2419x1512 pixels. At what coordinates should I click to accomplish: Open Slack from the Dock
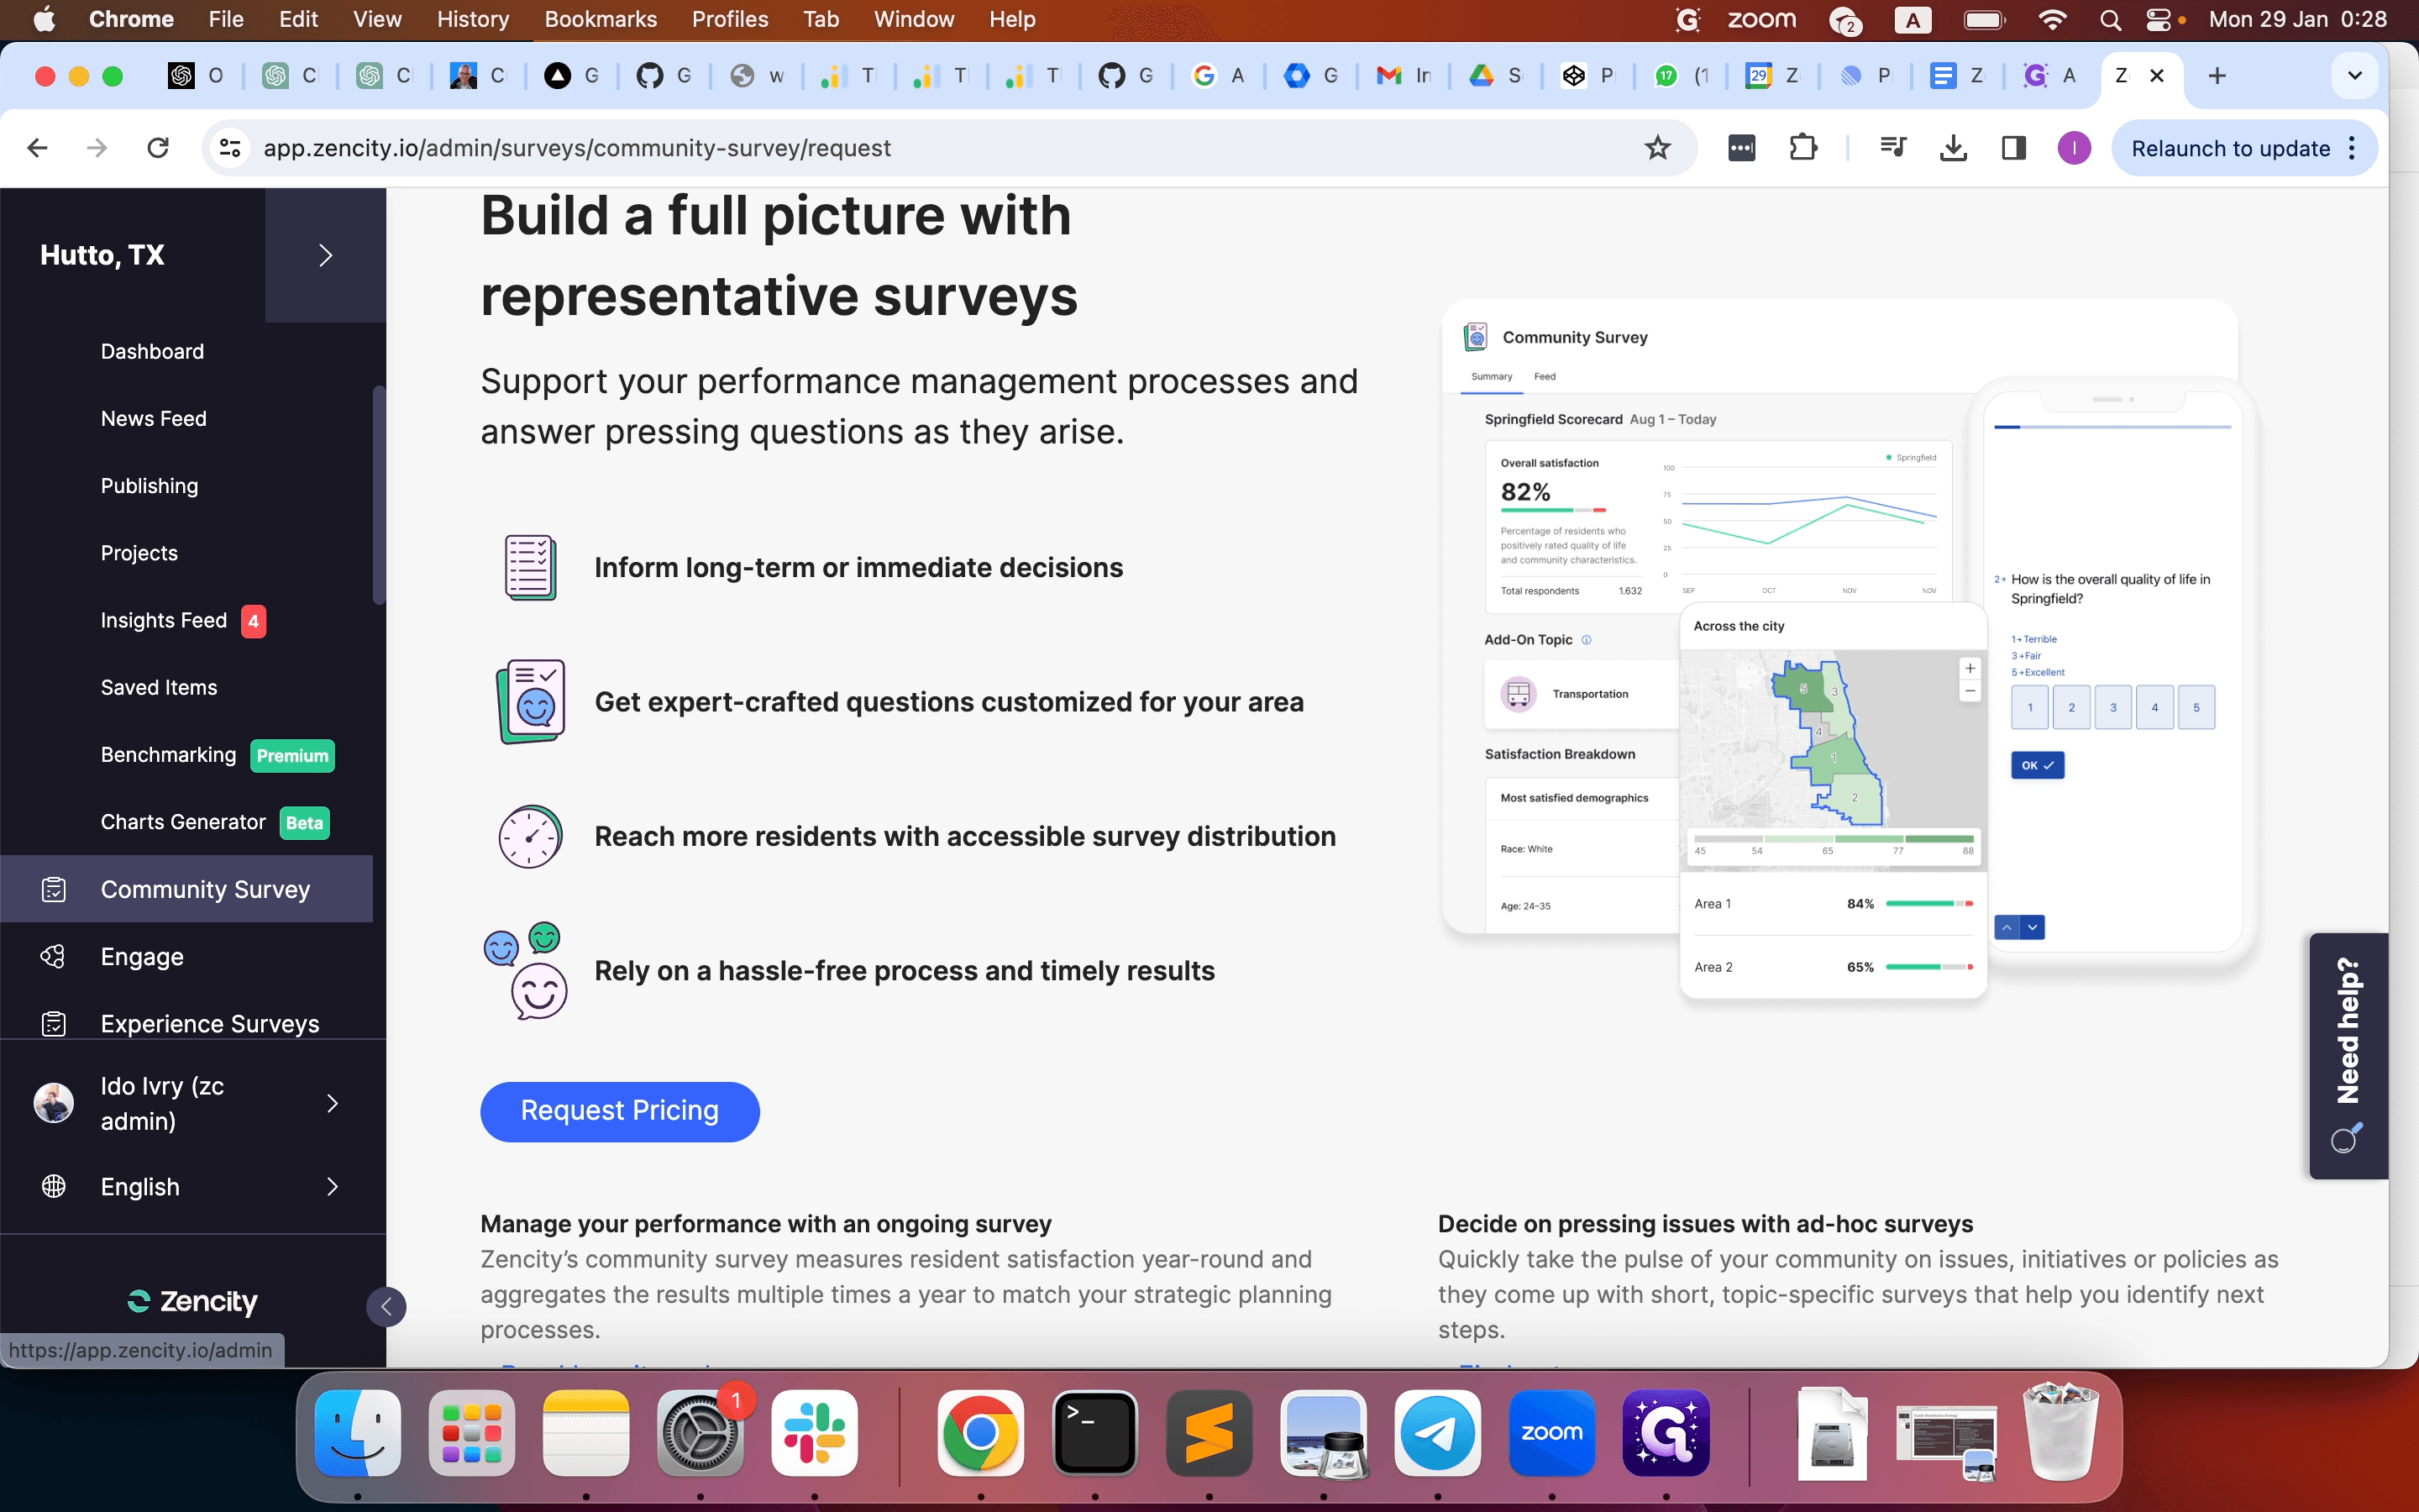(x=815, y=1432)
